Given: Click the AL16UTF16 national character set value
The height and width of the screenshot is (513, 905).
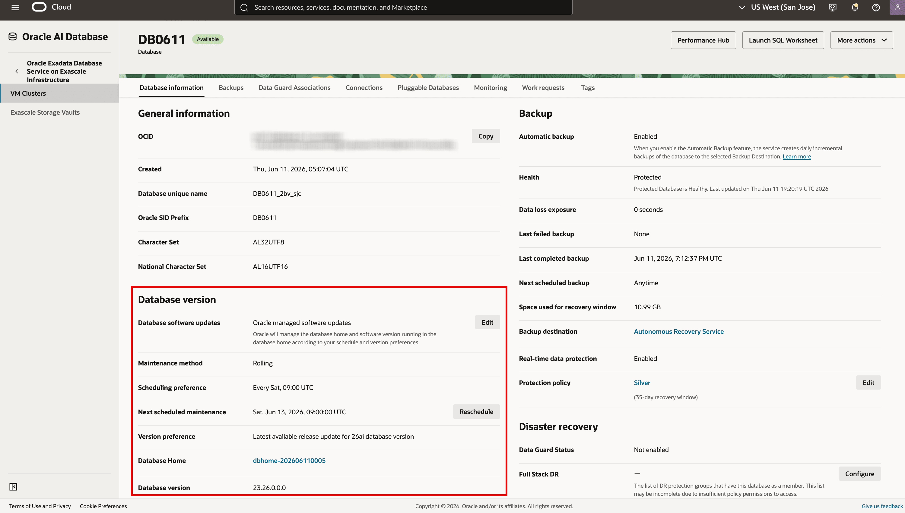Looking at the screenshot, I should tap(270, 266).
